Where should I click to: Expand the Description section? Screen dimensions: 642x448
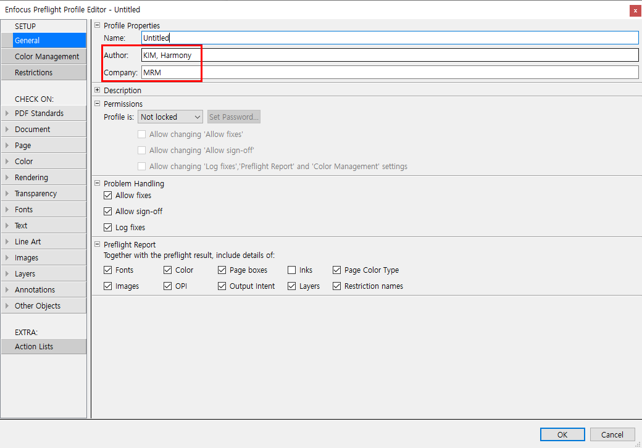tap(97, 90)
